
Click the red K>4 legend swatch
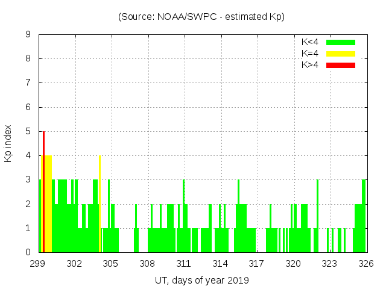(341, 65)
